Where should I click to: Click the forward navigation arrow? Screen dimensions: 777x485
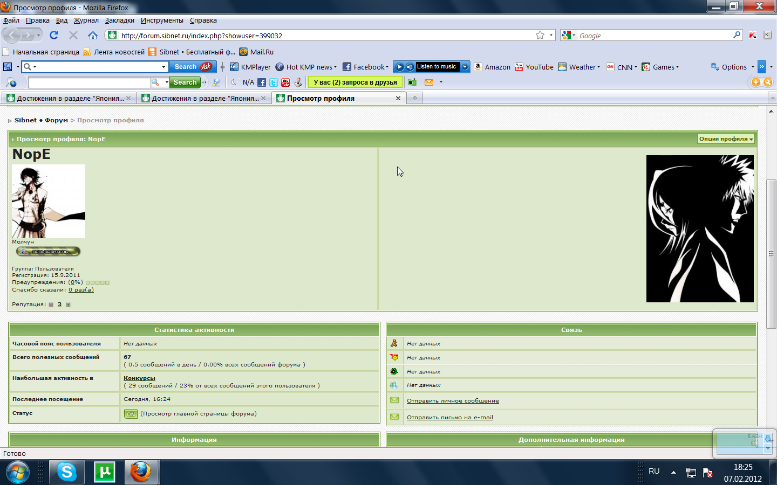(x=28, y=35)
